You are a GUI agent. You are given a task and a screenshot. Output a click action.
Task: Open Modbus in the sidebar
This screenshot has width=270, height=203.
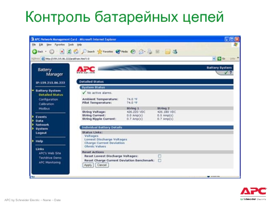[x=44, y=109]
